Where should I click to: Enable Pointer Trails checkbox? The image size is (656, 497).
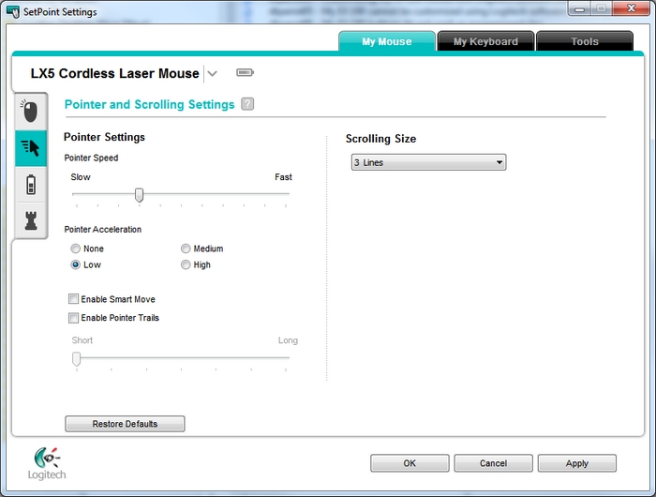coord(73,318)
